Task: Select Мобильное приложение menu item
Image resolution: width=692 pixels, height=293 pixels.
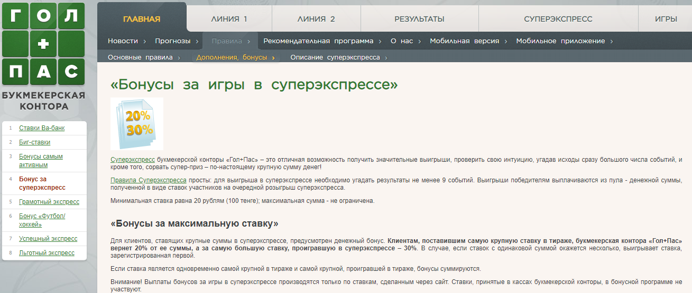Action: 560,41
